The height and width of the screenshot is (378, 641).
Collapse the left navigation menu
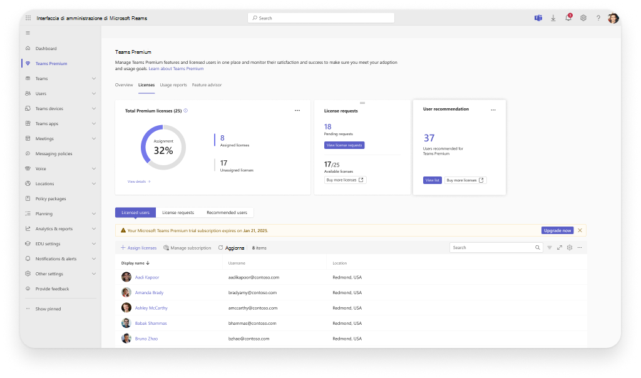pyautogui.click(x=28, y=33)
